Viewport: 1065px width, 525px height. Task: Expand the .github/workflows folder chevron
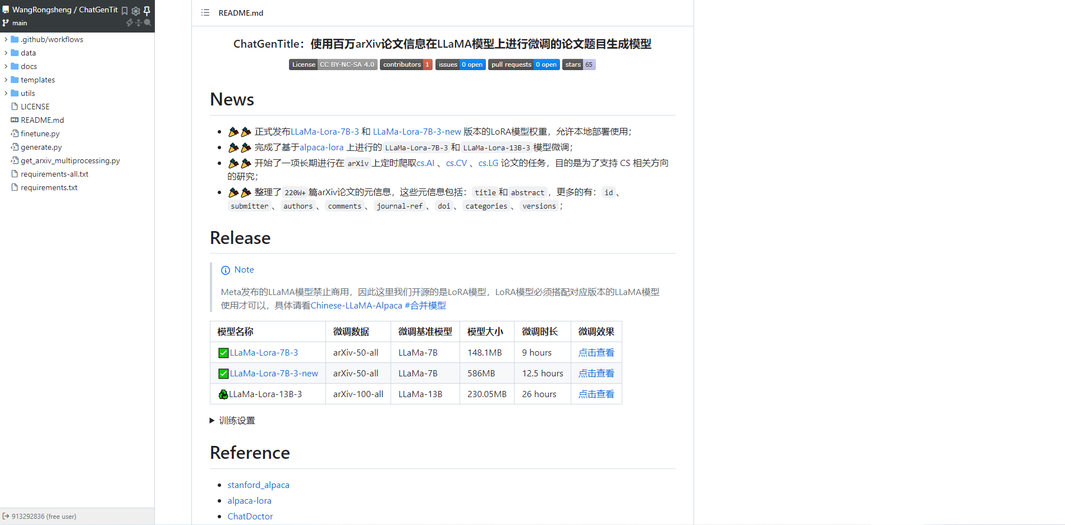(6, 39)
